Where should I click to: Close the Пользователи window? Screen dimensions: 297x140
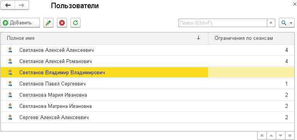(295, 5)
